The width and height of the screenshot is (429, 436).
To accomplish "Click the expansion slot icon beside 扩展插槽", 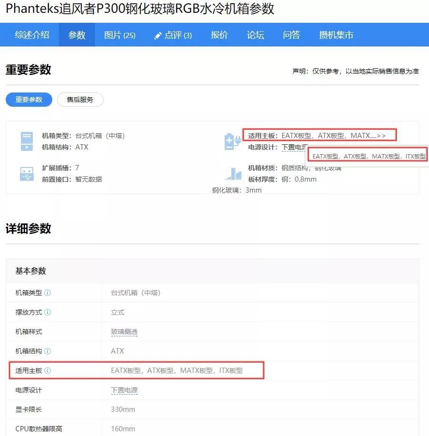I will (x=26, y=174).
